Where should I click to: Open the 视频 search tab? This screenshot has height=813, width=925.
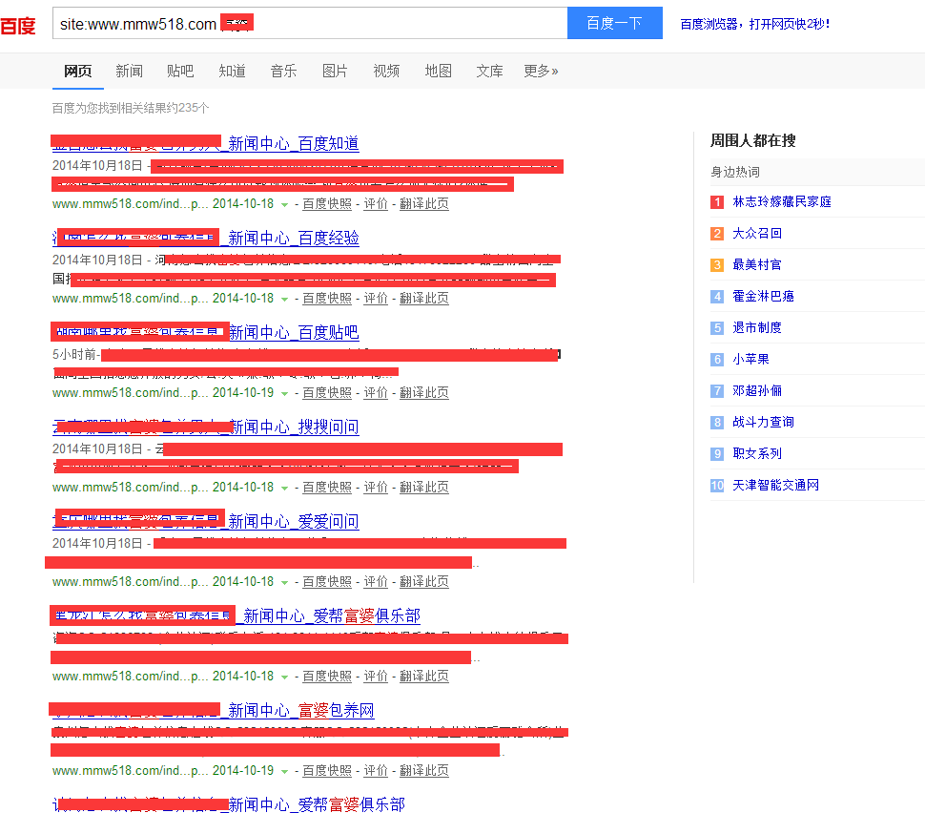[x=386, y=71]
